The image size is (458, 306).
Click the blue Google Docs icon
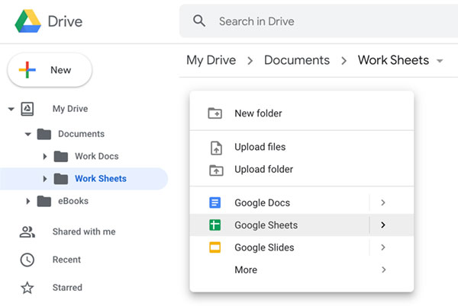pos(215,202)
